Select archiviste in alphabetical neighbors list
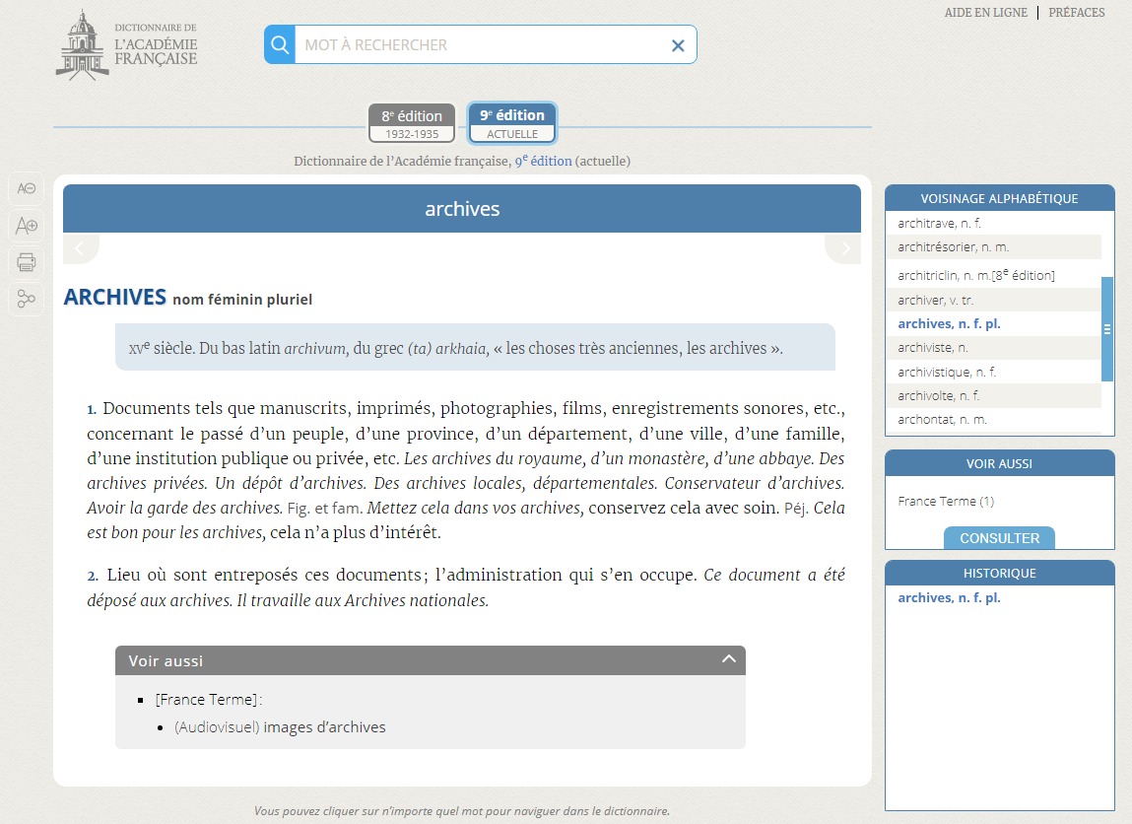The width and height of the screenshot is (1132, 824). click(x=932, y=348)
